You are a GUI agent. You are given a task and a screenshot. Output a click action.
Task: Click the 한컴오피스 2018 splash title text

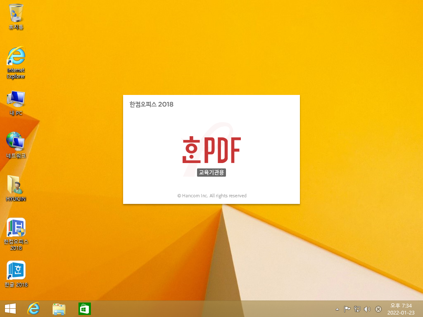click(x=151, y=104)
